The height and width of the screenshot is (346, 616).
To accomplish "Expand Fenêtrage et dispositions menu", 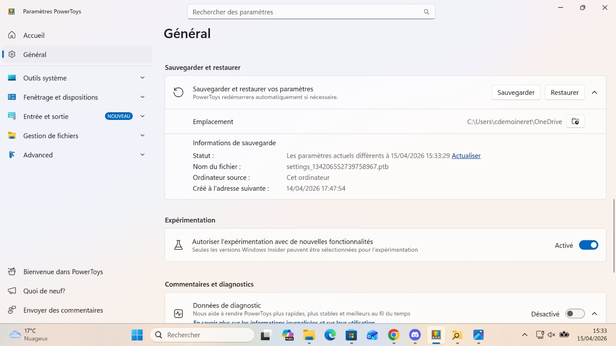I will 142,97.
